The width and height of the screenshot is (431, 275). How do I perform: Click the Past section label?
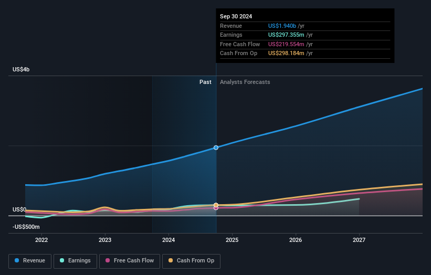[205, 82]
